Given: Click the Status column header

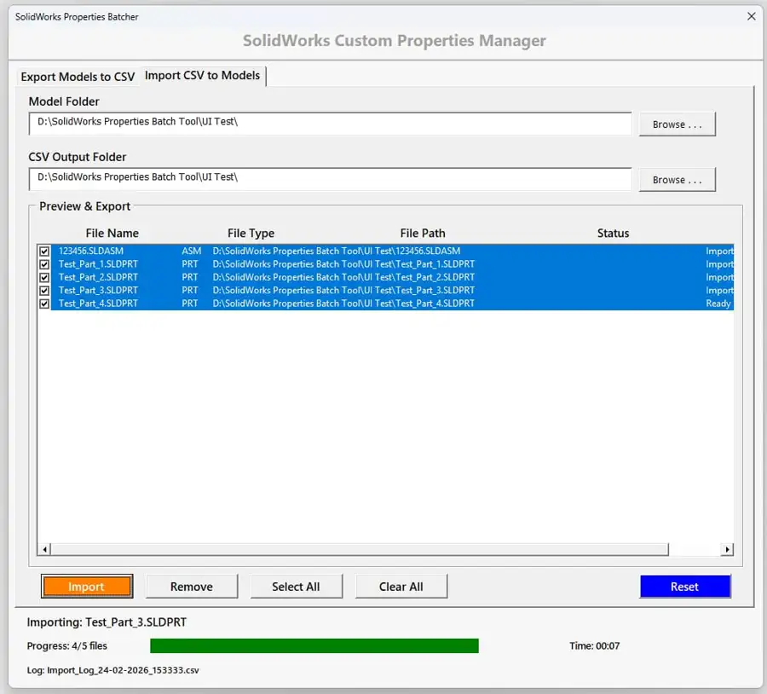Looking at the screenshot, I should [x=613, y=233].
